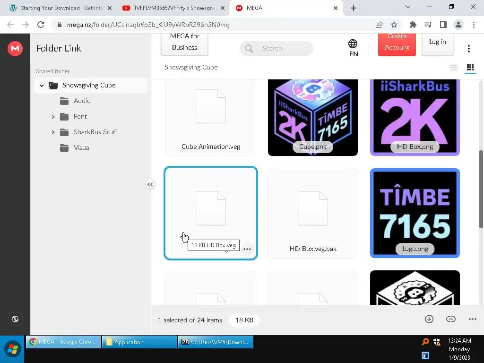Click the search magnifier icon
484x363 pixels.
point(249,49)
